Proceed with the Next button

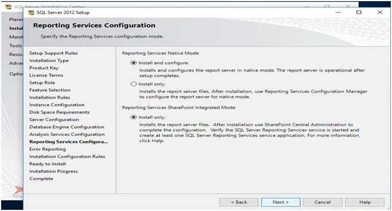[x=281, y=202]
